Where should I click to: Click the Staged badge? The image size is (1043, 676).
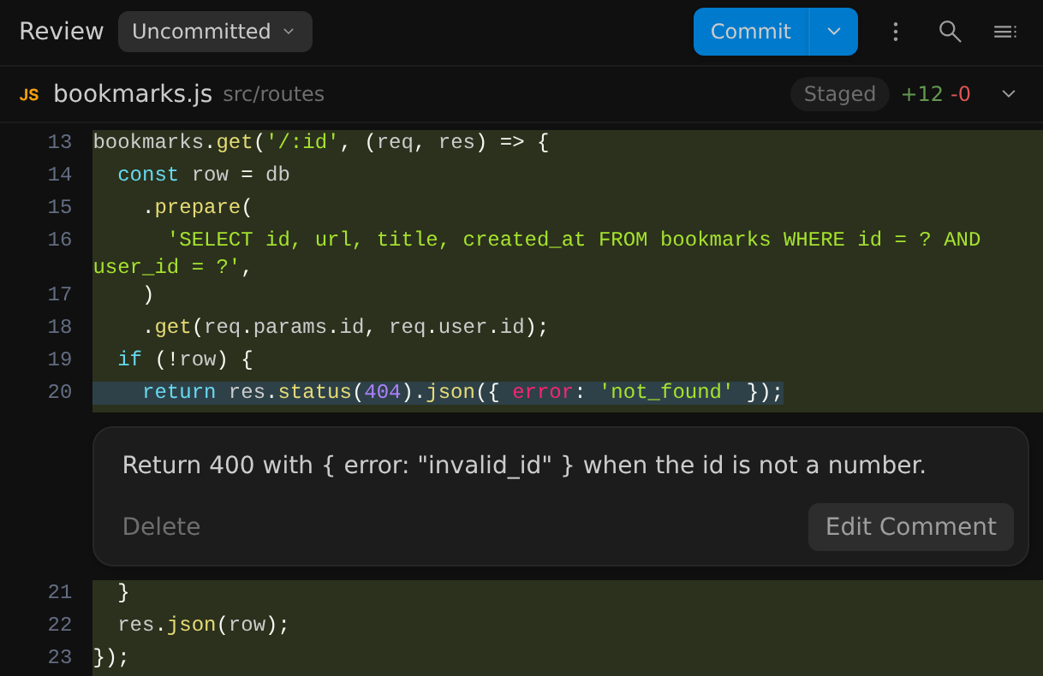point(839,94)
